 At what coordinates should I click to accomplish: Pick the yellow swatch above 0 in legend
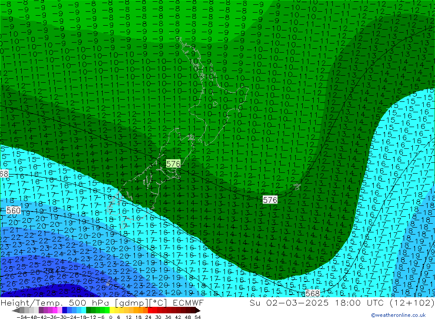click(x=112, y=310)
